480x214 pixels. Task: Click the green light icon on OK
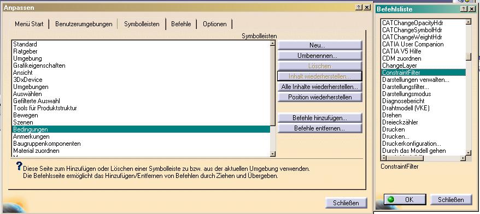tap(391, 200)
